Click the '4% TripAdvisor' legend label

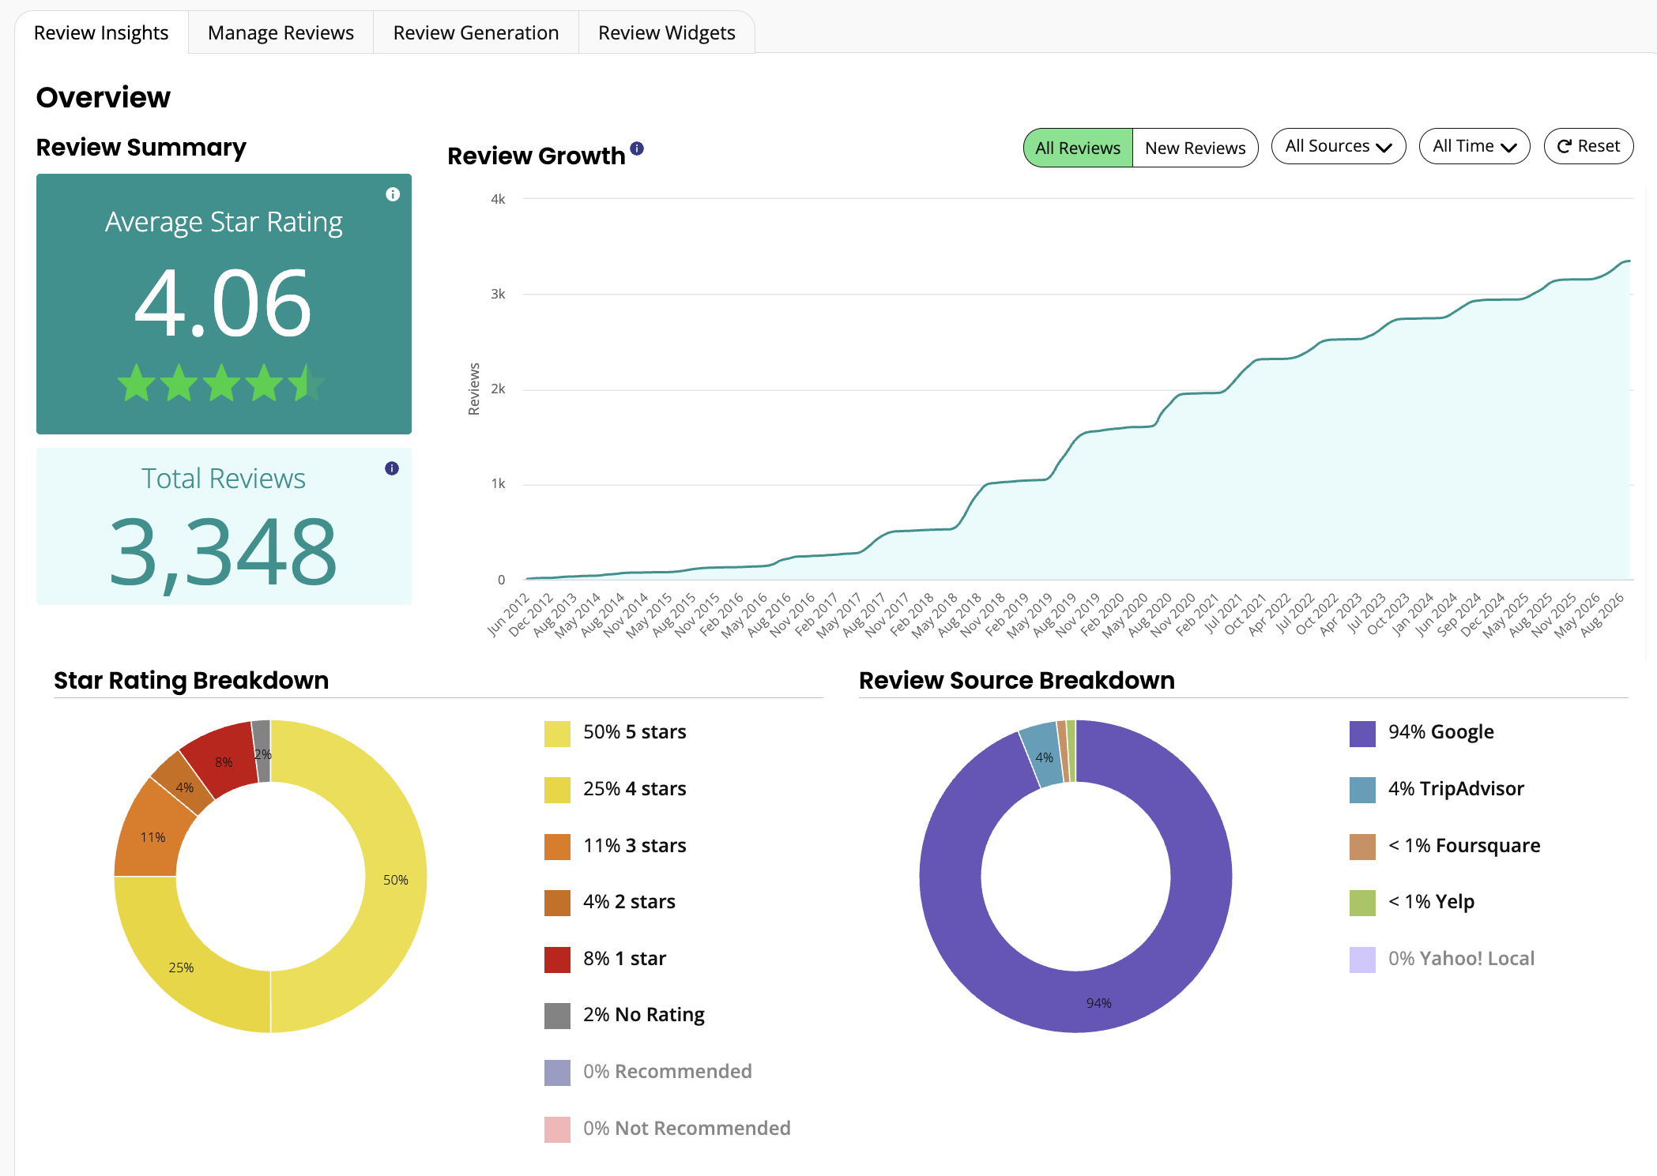point(1456,789)
